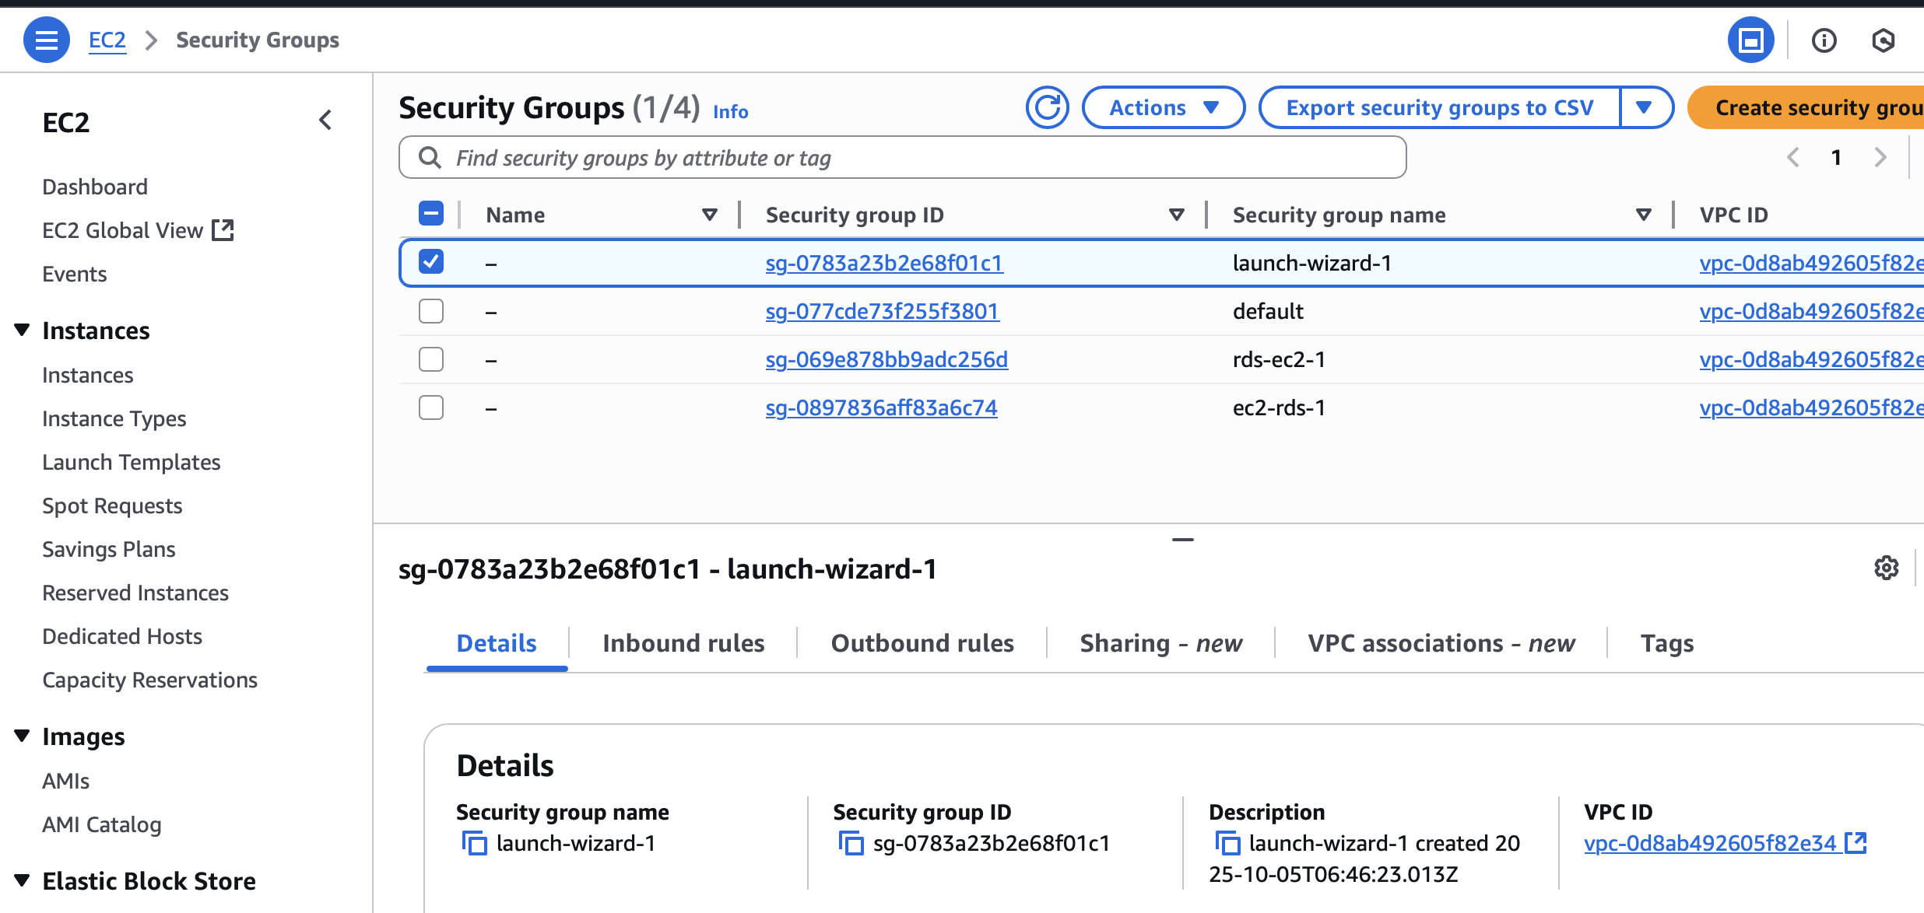
Task: Click the refresh security groups icon
Action: pyautogui.click(x=1047, y=107)
